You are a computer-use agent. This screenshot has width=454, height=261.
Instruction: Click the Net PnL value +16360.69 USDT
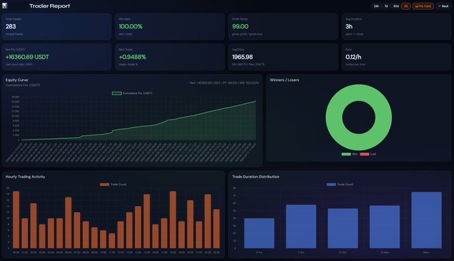(27, 57)
